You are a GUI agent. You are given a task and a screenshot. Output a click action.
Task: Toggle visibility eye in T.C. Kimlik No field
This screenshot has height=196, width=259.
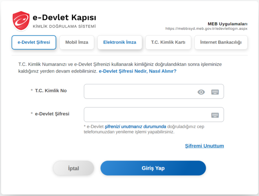click(201, 92)
